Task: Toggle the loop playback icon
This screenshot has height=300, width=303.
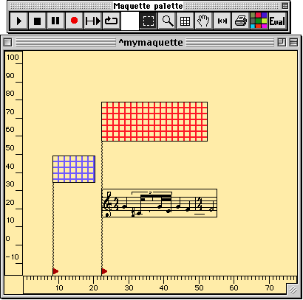Action: click(111, 21)
